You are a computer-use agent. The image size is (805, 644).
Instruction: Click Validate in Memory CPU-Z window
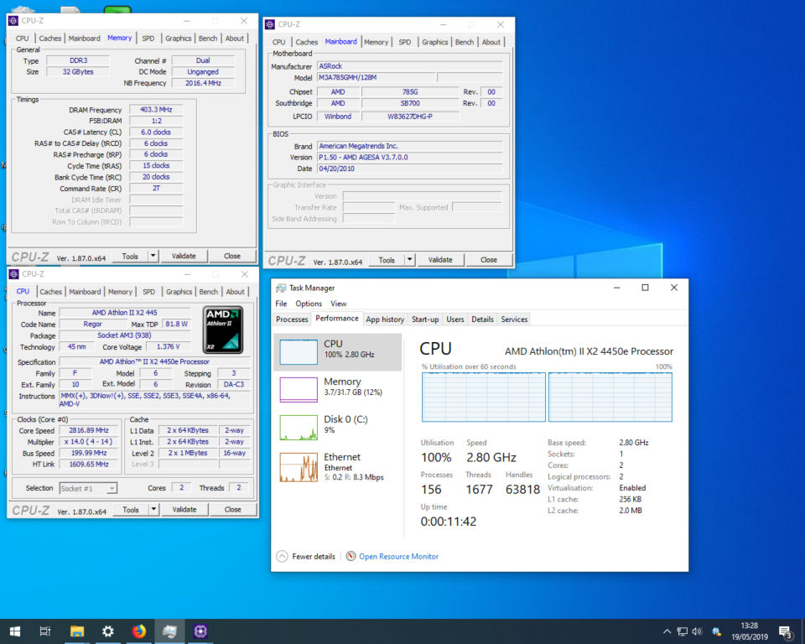point(184,256)
